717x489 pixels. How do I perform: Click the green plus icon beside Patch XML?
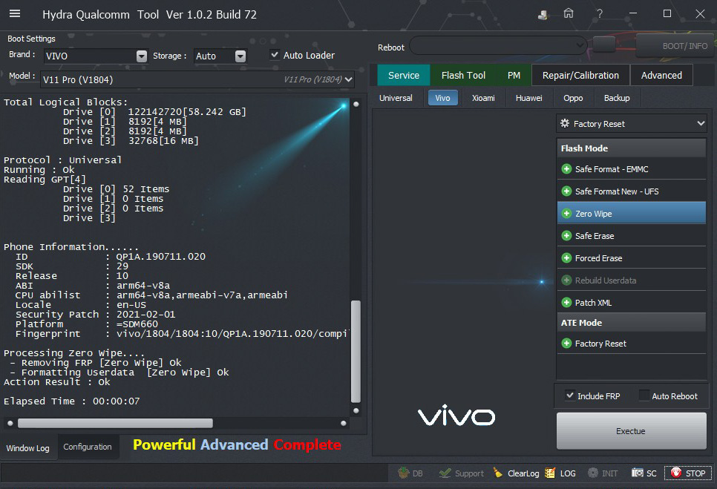tap(566, 303)
